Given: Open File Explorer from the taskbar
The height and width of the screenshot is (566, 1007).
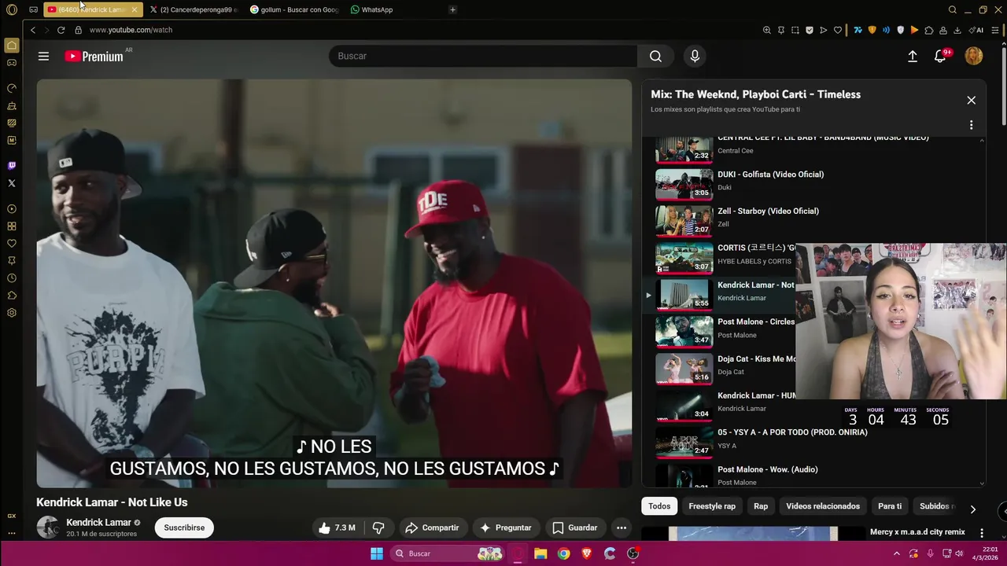Looking at the screenshot, I should 540,553.
